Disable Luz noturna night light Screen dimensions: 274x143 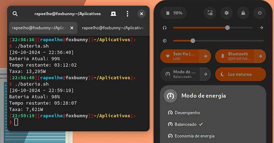click(x=241, y=74)
